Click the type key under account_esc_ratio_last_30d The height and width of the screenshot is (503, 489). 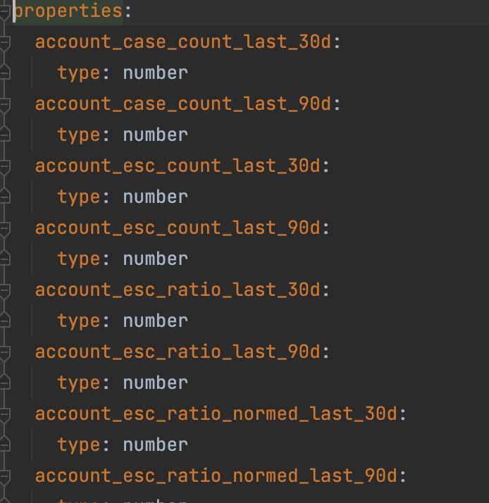tap(79, 321)
